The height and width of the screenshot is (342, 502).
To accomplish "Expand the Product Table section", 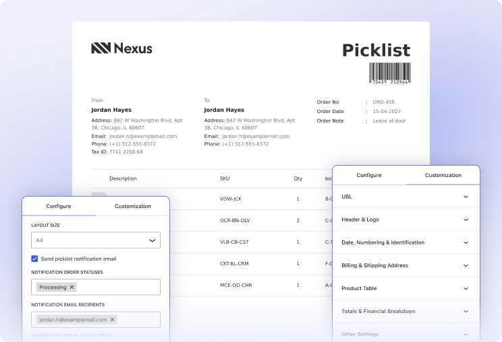I will (406, 288).
